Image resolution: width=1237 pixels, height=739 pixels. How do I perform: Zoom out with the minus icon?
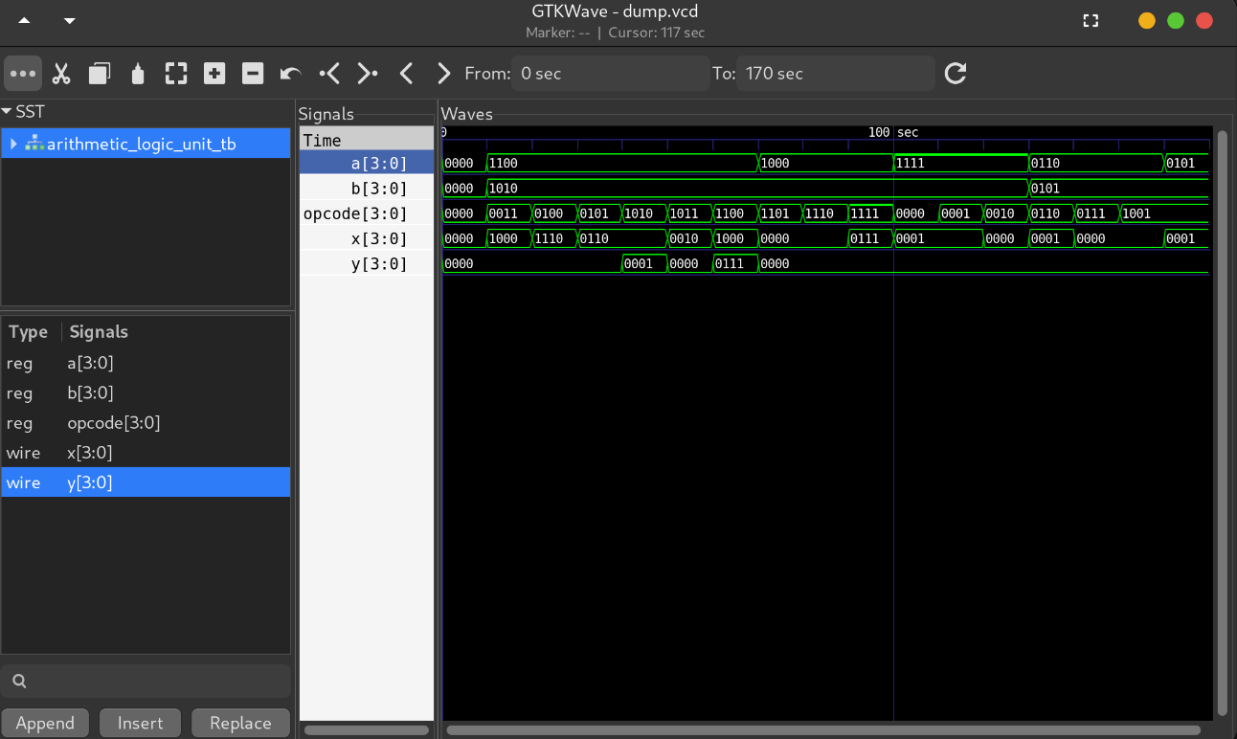tap(253, 74)
